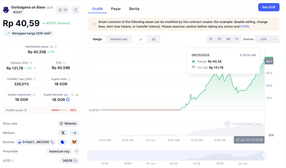Click the left handle of the chart range navigator
This screenshot has height=168, width=286.
(x=88, y=155)
